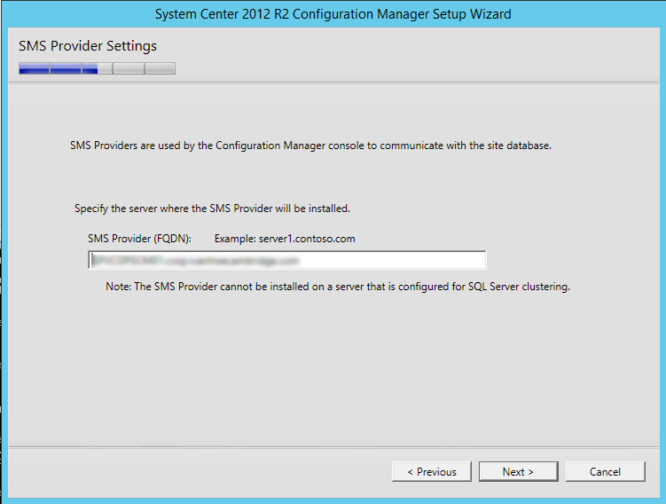
Task: Click the first filled wizard progress segment
Action: click(34, 68)
